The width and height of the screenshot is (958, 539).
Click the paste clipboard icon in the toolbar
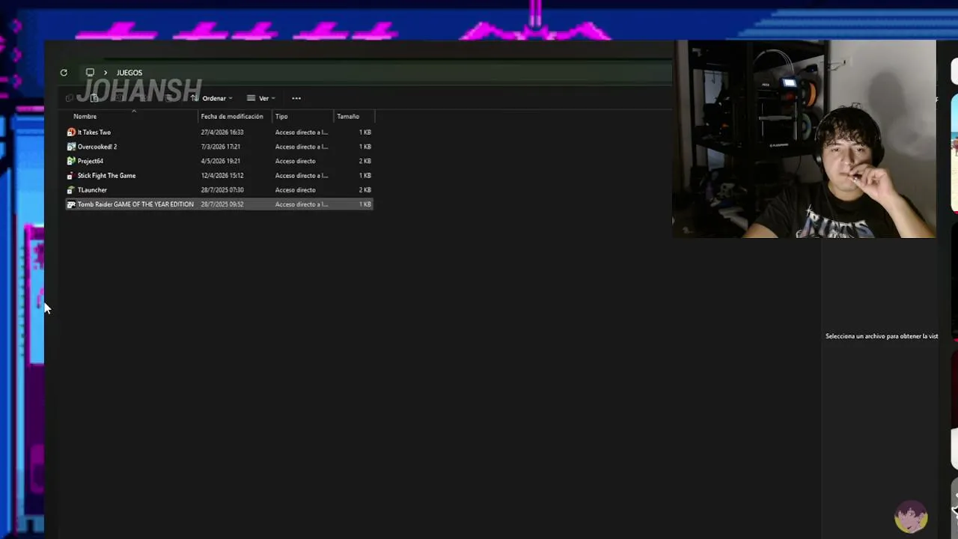point(94,98)
